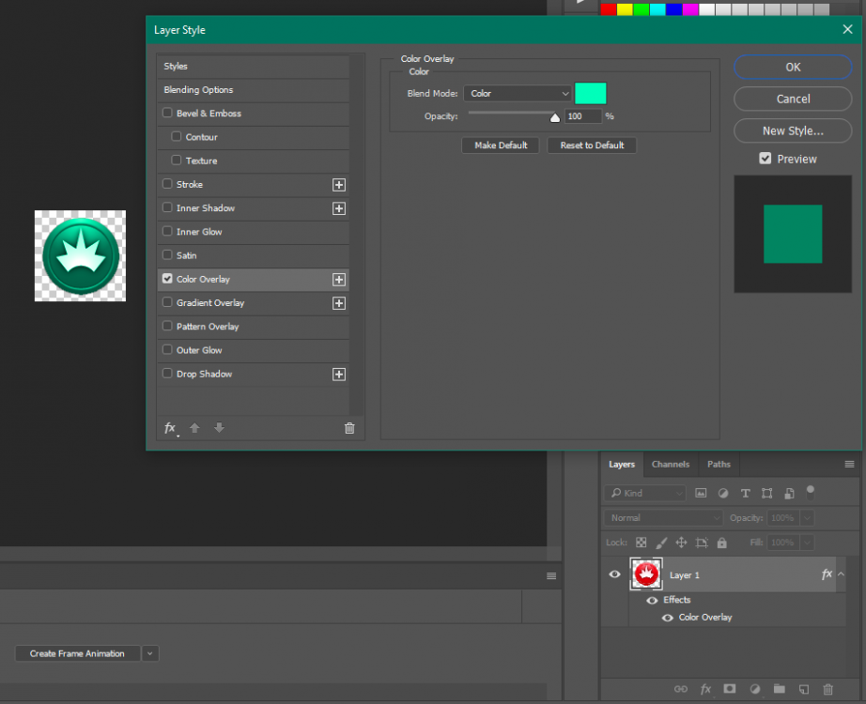Screen dimensions: 866x704
Task: Create new adjustment layer icon
Action: (755, 689)
